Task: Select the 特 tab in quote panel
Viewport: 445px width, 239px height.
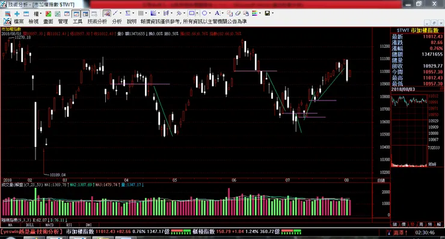Action: (x=430, y=224)
